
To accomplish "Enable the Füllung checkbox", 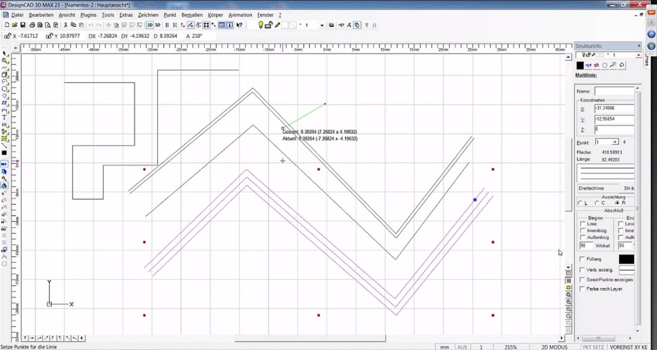I will click(x=583, y=259).
